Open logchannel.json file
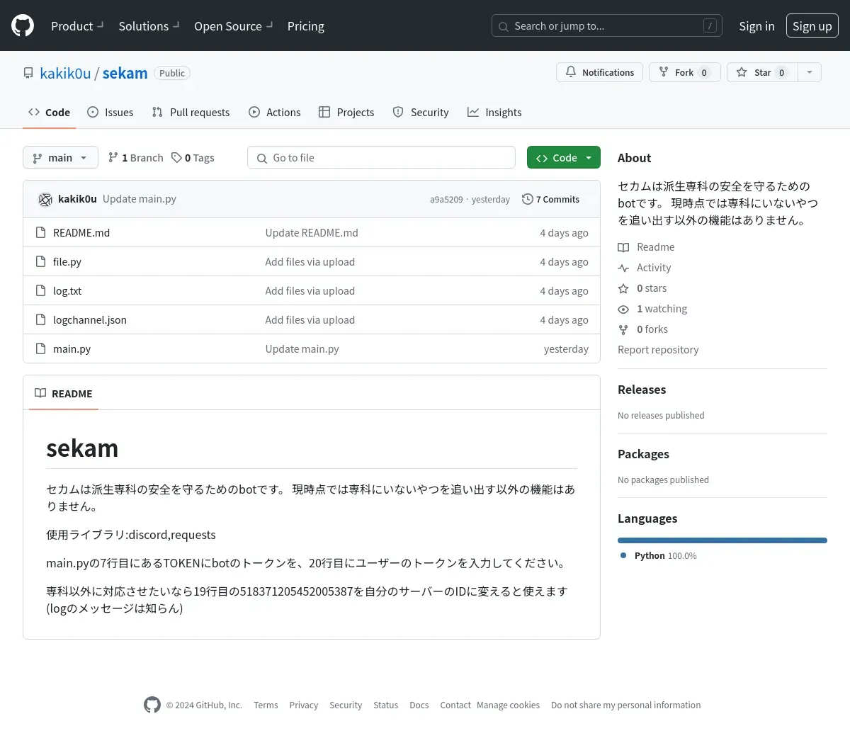Image resolution: width=850 pixels, height=743 pixels. (90, 319)
